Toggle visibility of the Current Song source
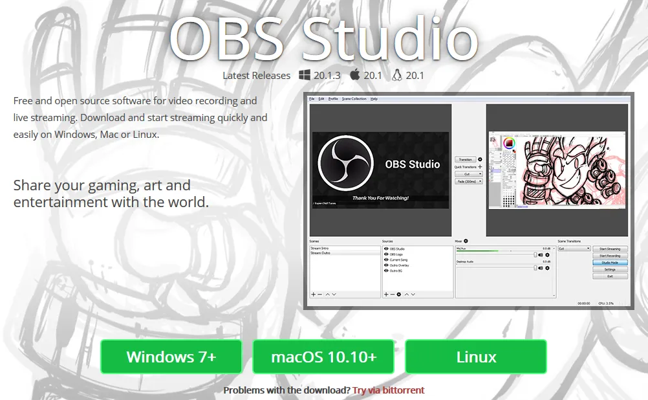 386,260
